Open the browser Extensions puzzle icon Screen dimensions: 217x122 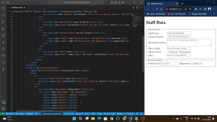point(196,9)
